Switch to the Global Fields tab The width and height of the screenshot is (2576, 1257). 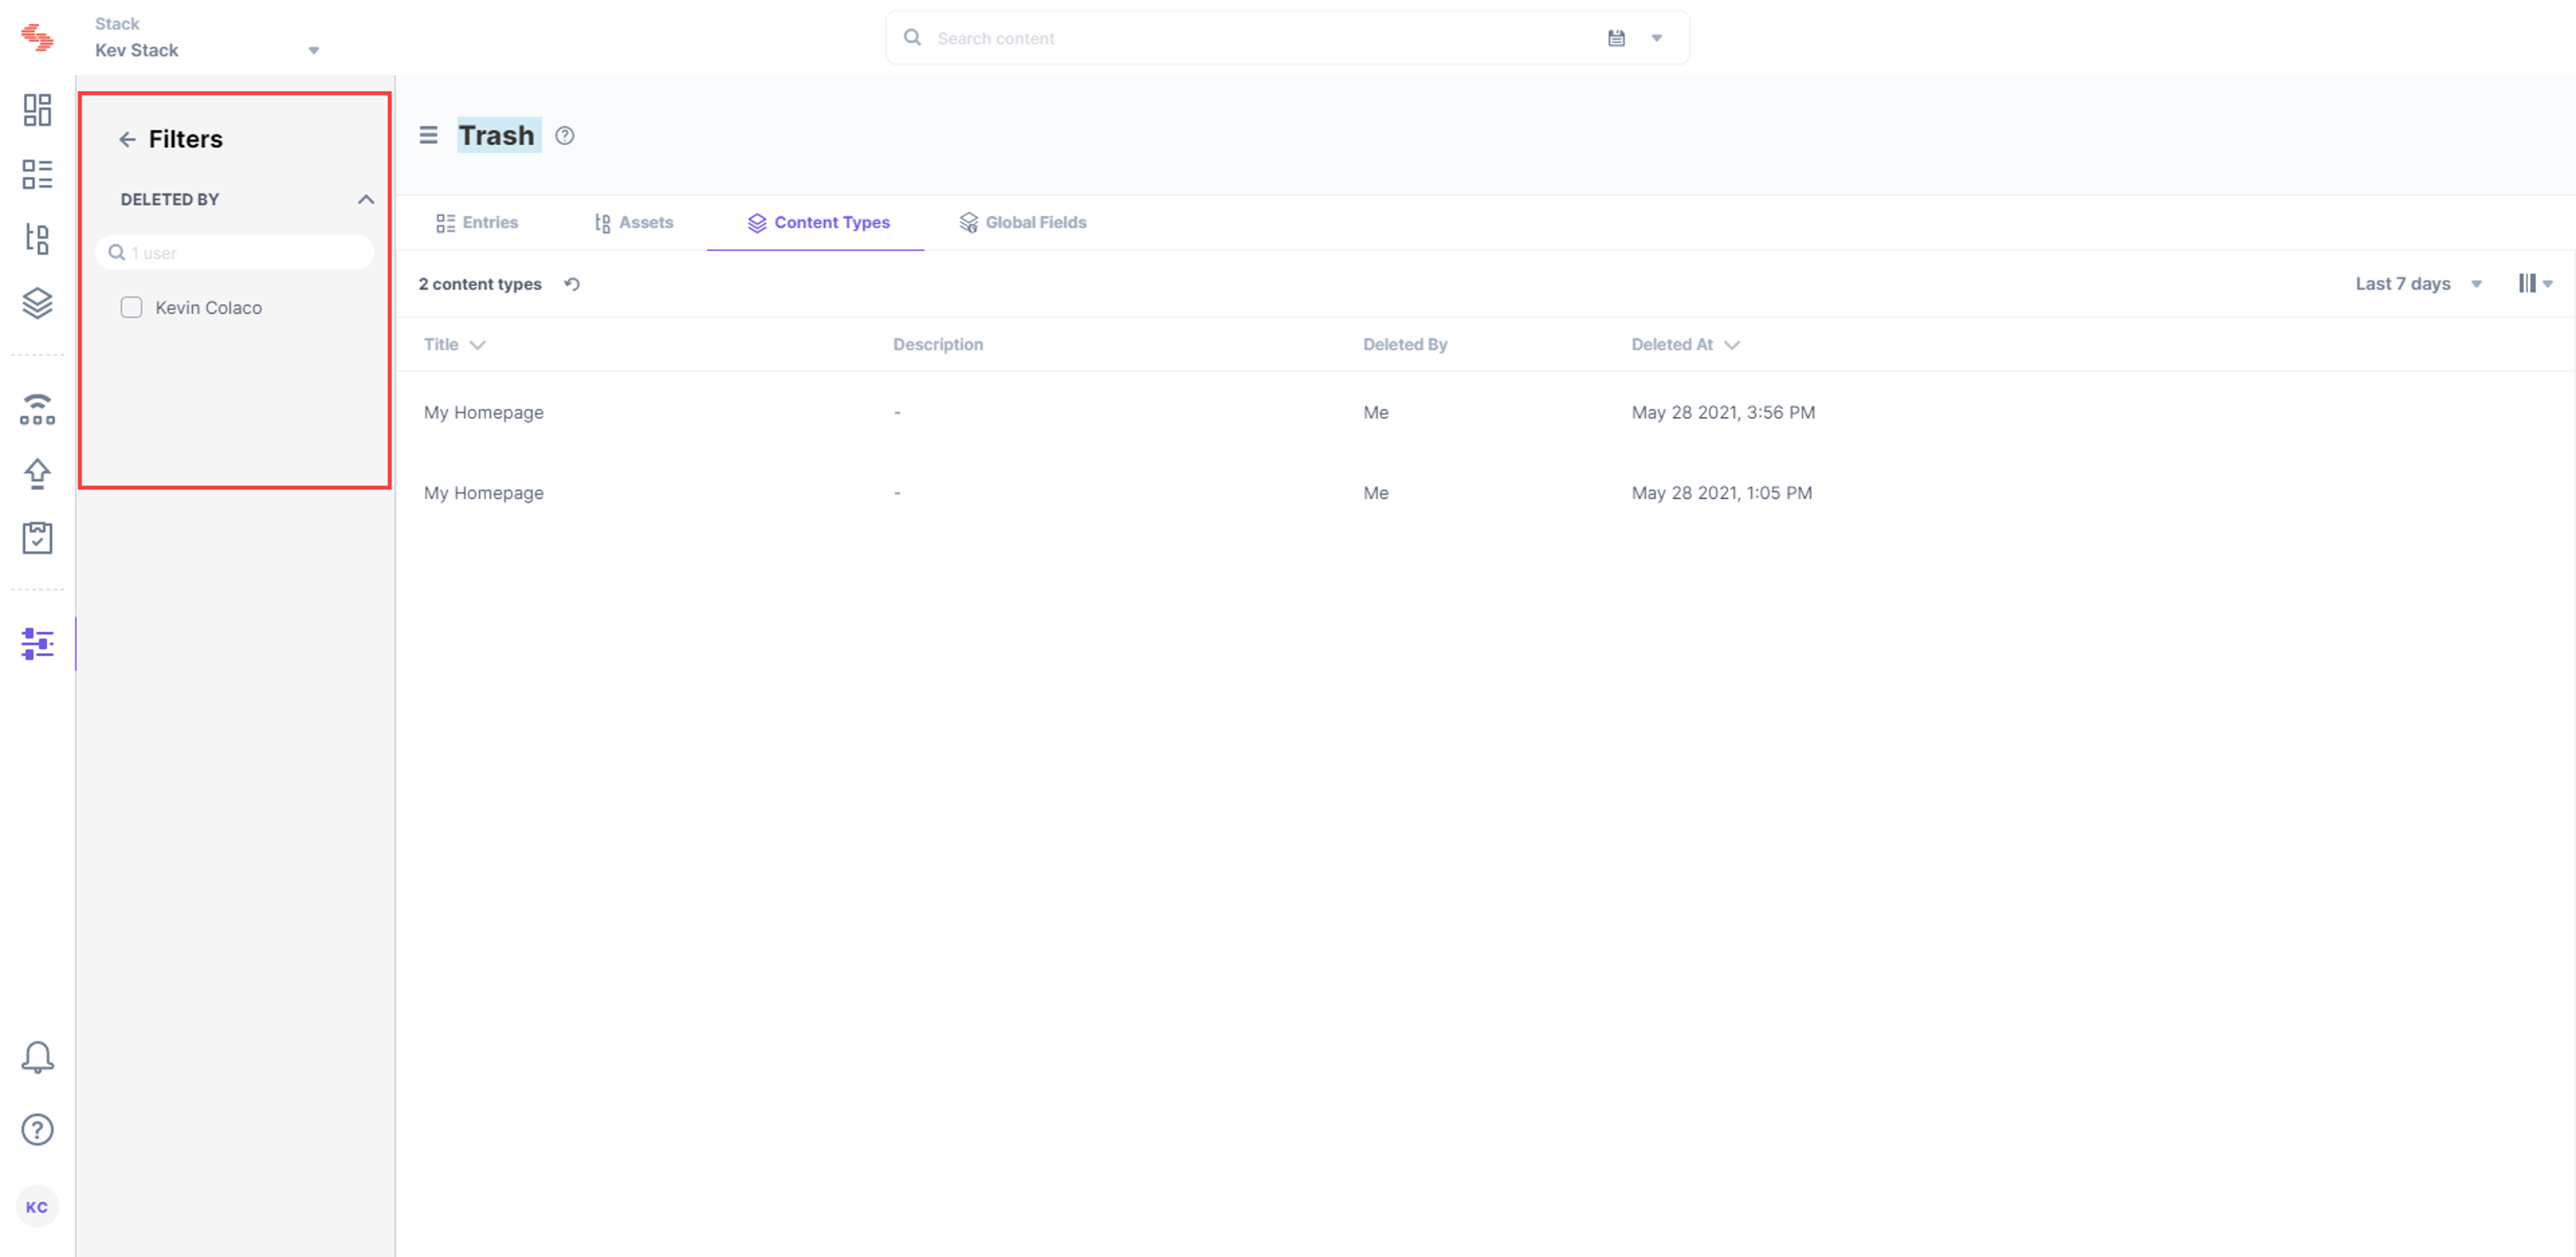pos(1022,223)
